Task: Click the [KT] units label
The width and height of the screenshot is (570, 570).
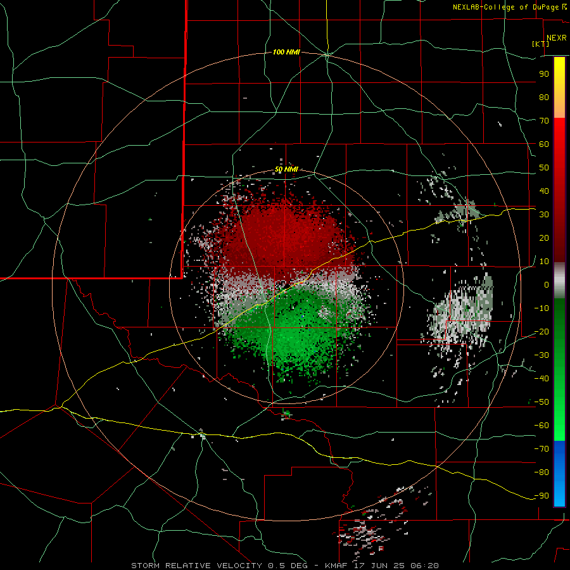Action: pos(541,44)
